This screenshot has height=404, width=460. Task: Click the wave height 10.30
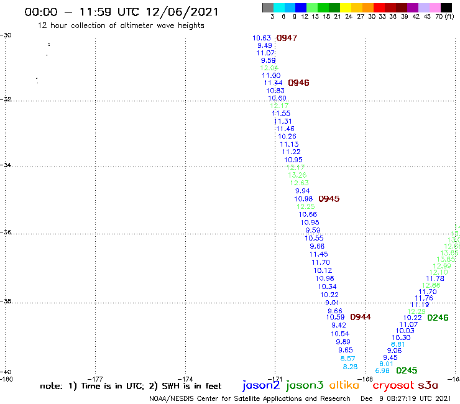click(401, 337)
